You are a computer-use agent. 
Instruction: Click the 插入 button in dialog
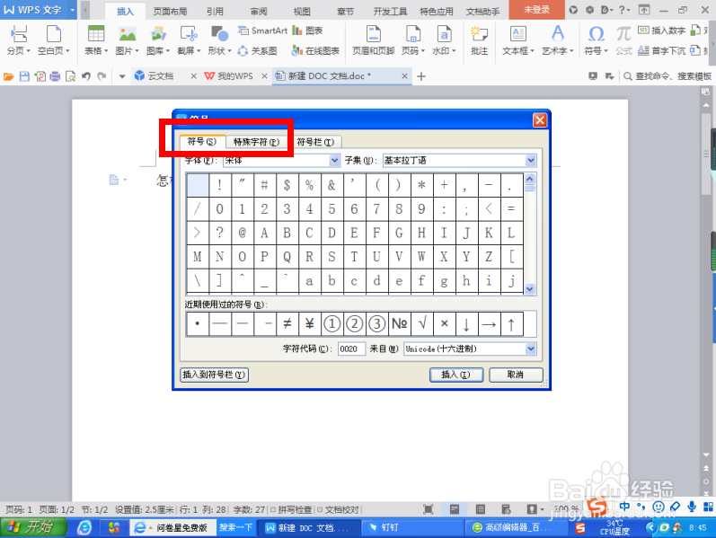pyautogui.click(x=456, y=375)
